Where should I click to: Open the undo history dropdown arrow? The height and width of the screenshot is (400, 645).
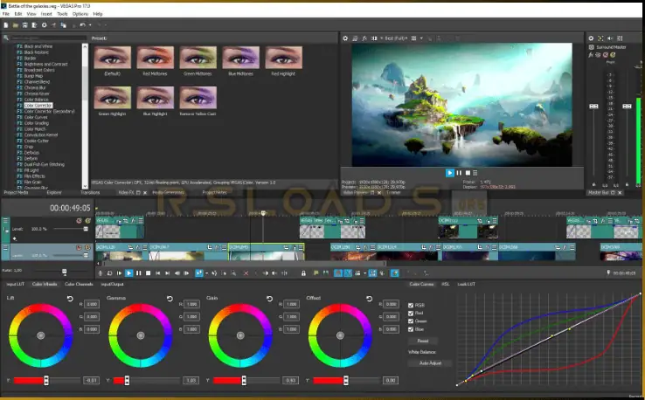(x=90, y=25)
